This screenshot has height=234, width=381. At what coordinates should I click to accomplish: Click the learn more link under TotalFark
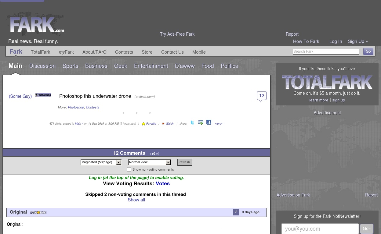319,100
